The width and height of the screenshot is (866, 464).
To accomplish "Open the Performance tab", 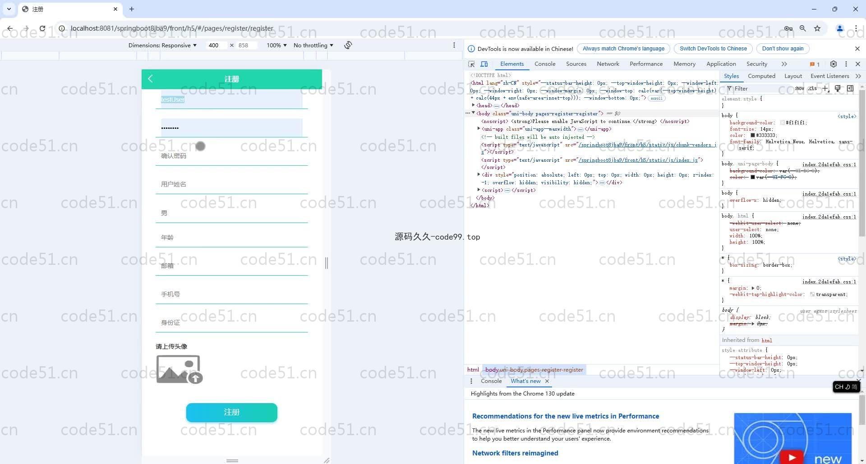I will (646, 64).
